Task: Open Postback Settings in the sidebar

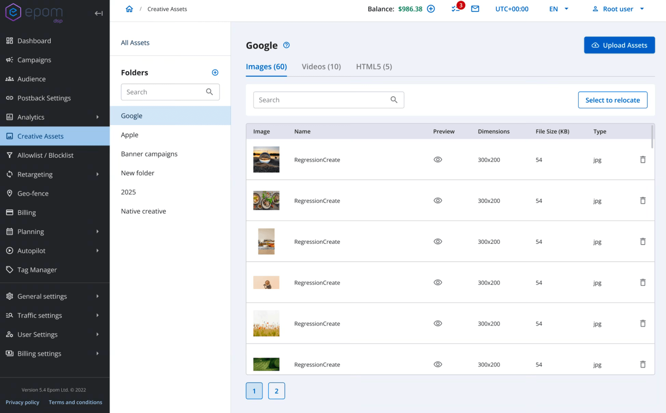Action: tap(55, 98)
